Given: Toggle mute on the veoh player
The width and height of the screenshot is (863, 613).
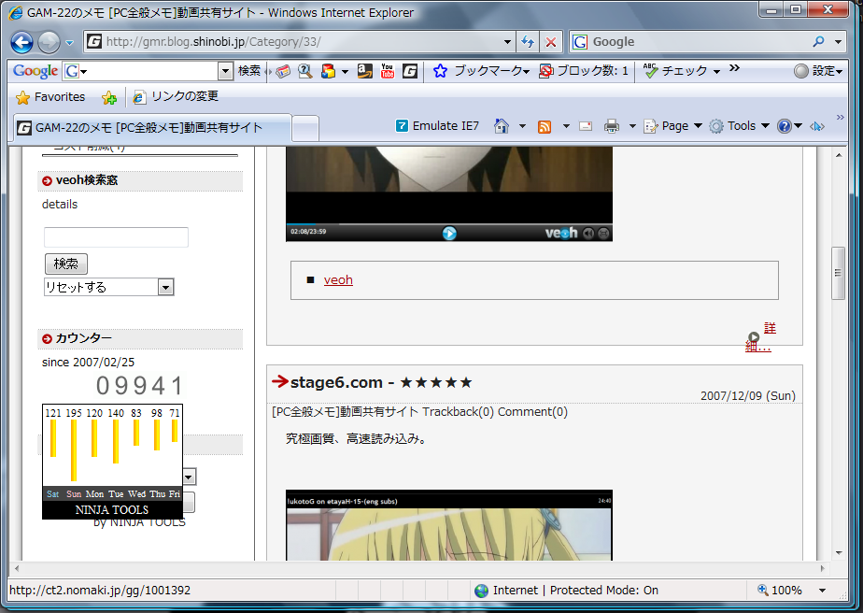Looking at the screenshot, I should click(588, 234).
